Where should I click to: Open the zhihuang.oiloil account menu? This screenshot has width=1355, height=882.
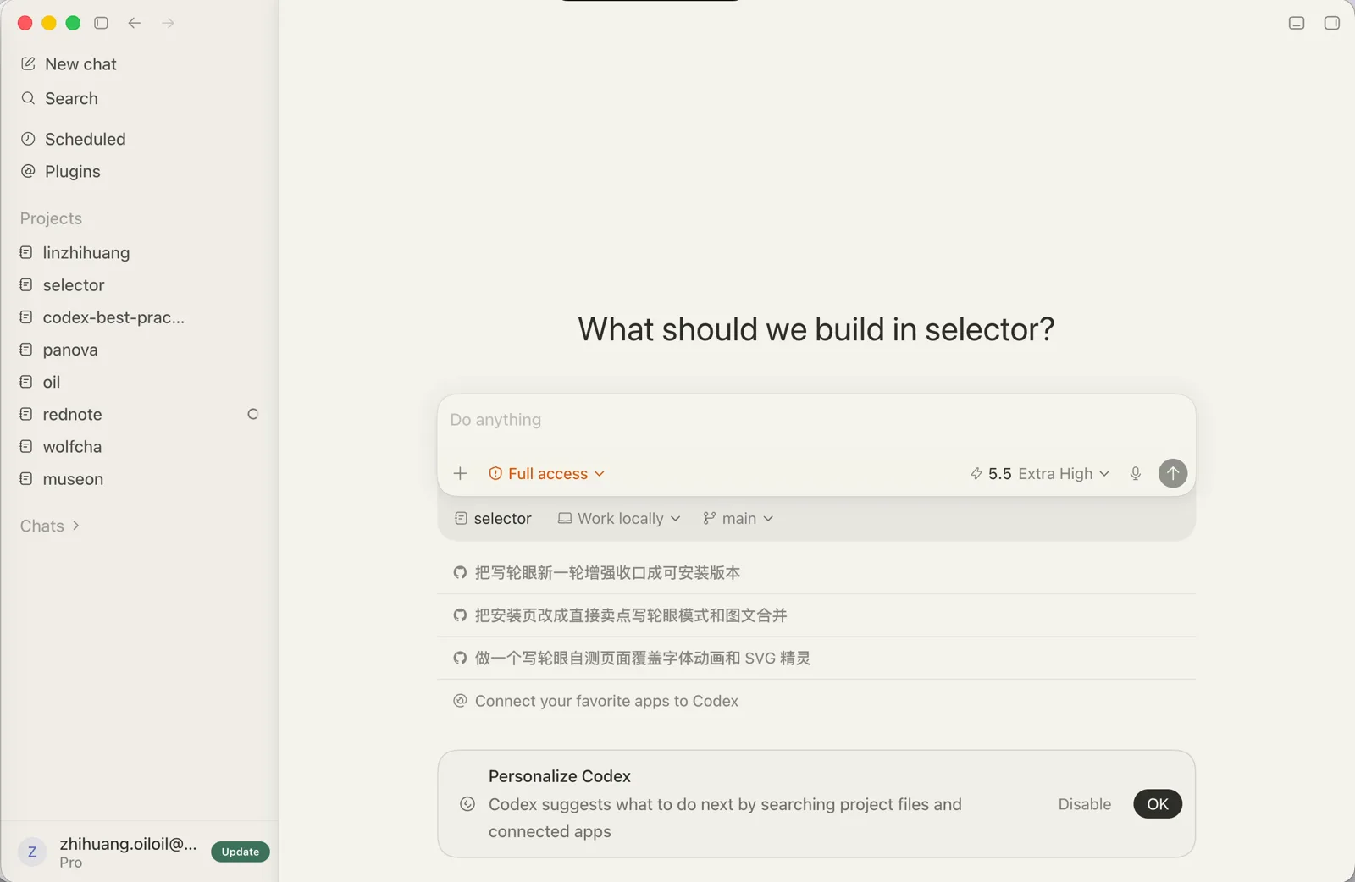128,844
